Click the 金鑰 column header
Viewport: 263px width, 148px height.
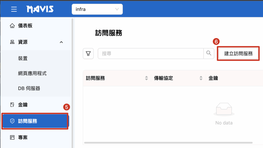pos(213,78)
